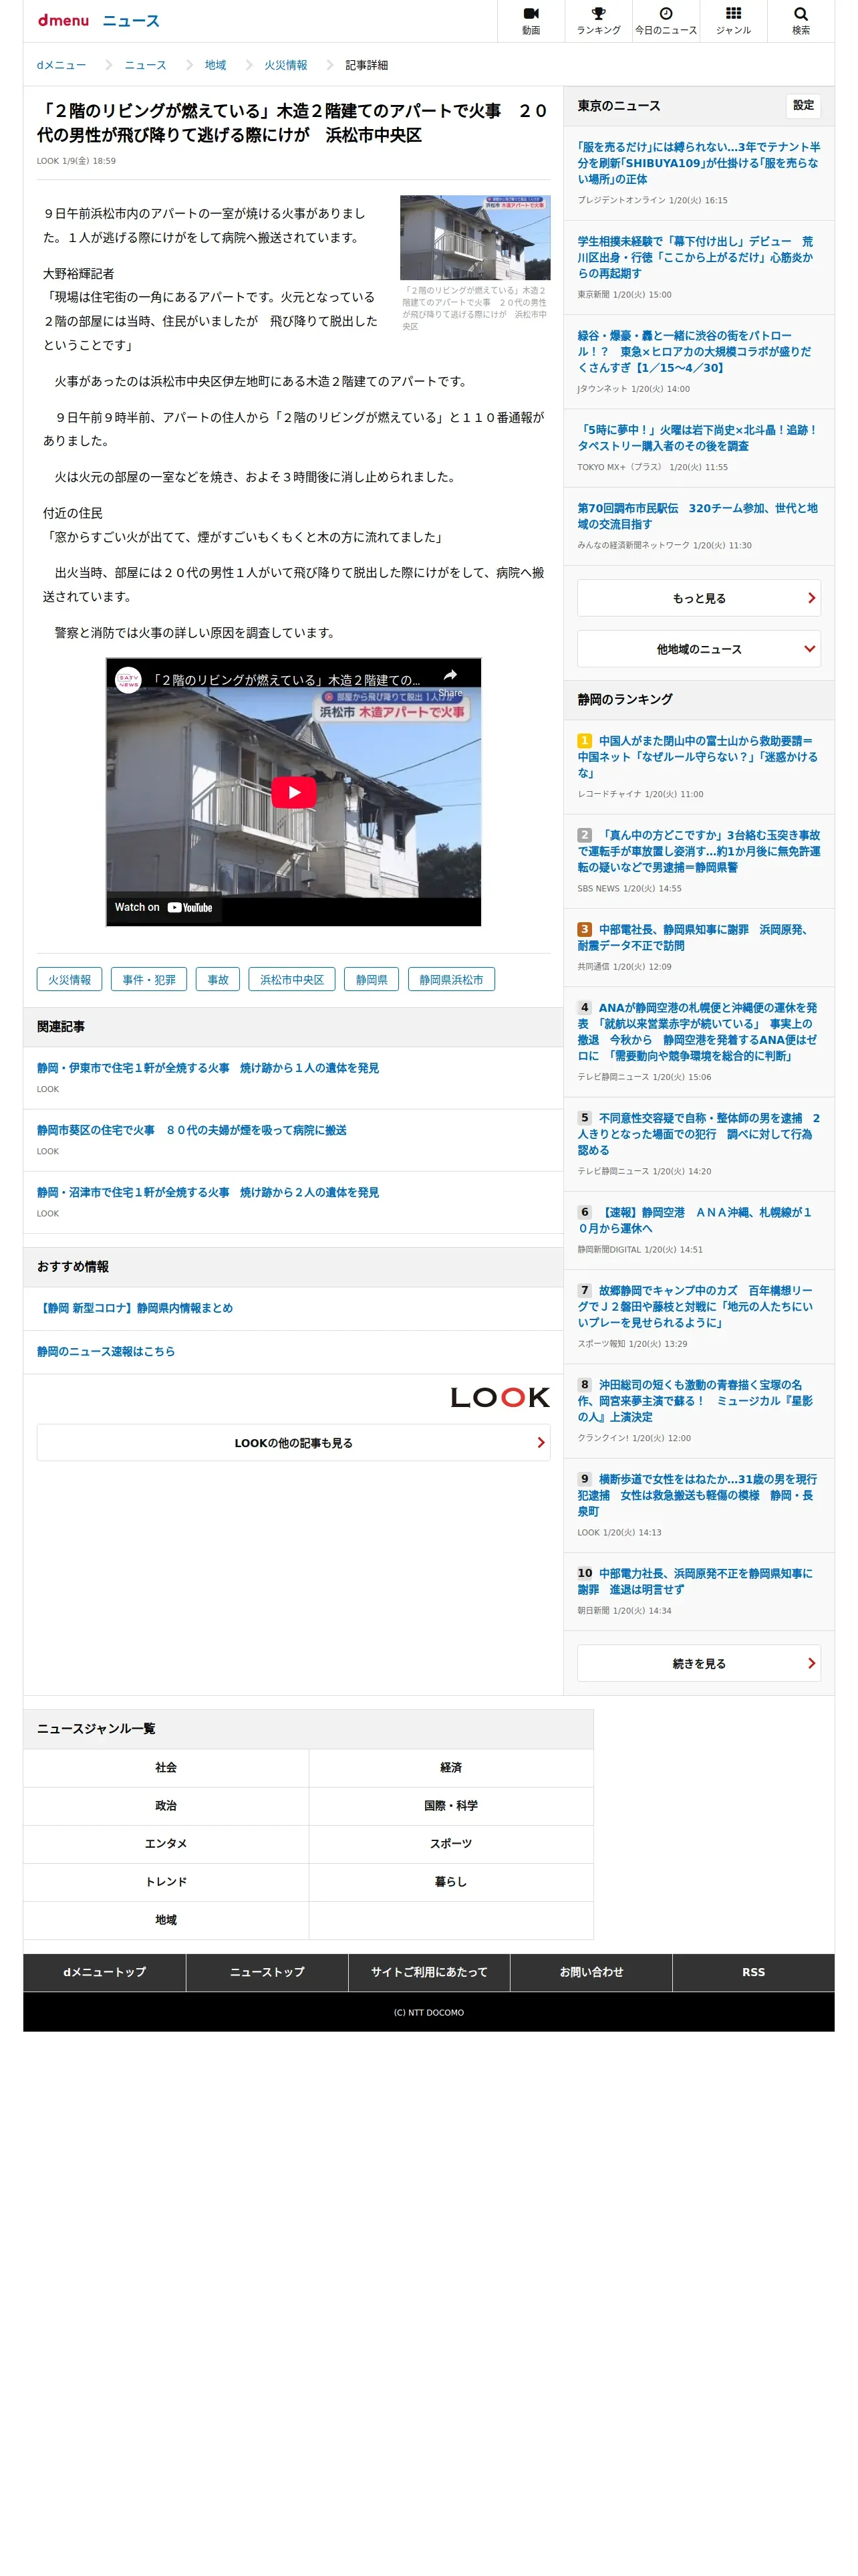Screen dimensions: 858x2576
Task: Click the LOOK publisher logo
Action: point(499,1397)
